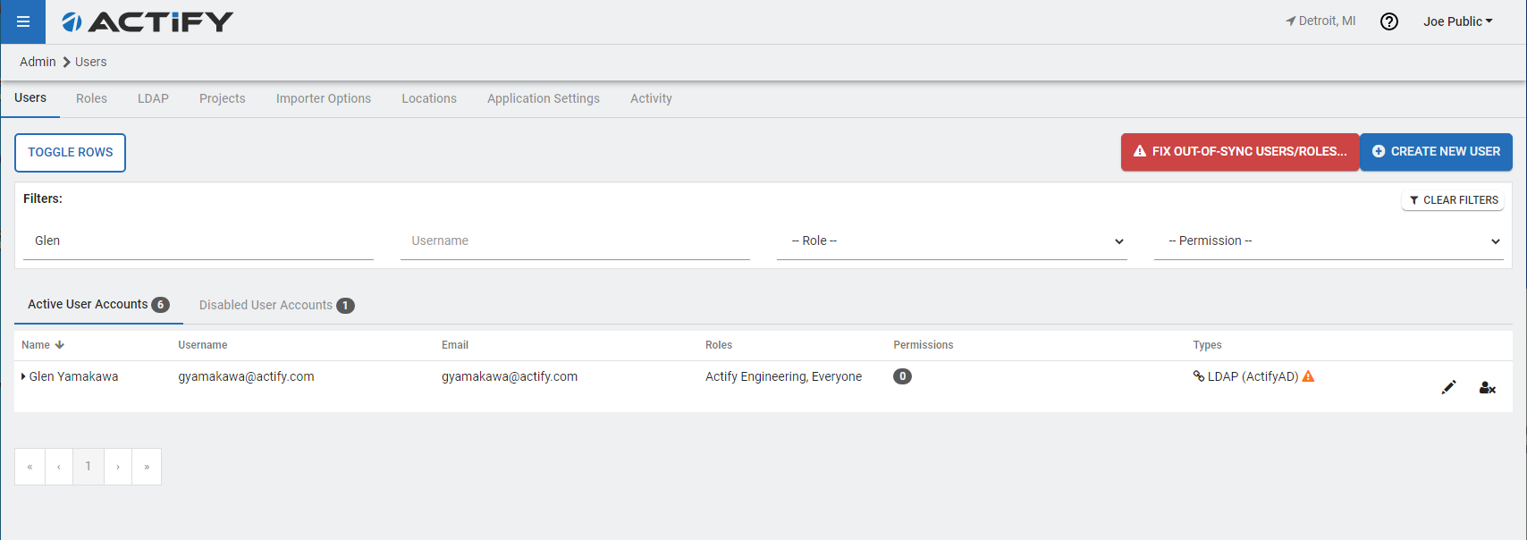Go to the Locations tab

(429, 98)
